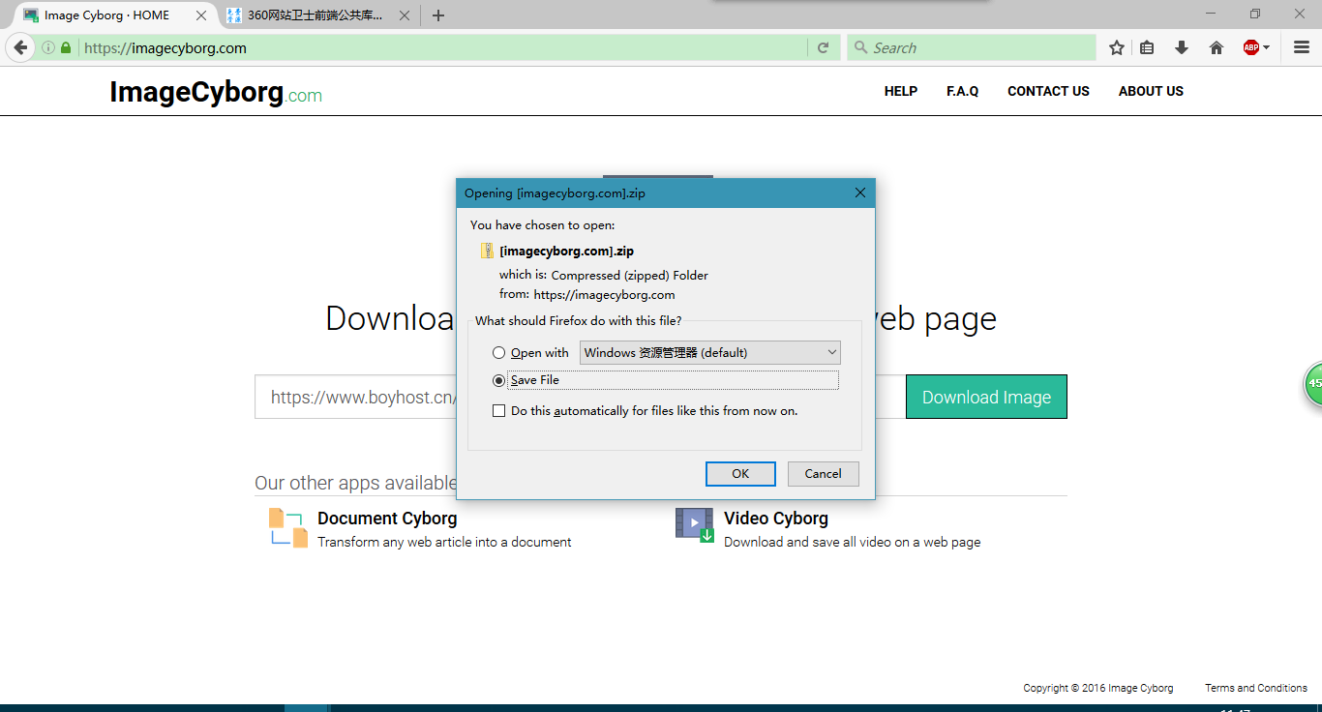Close the 360网站卫士 tab
This screenshot has width=1322, height=712.
pos(405,15)
